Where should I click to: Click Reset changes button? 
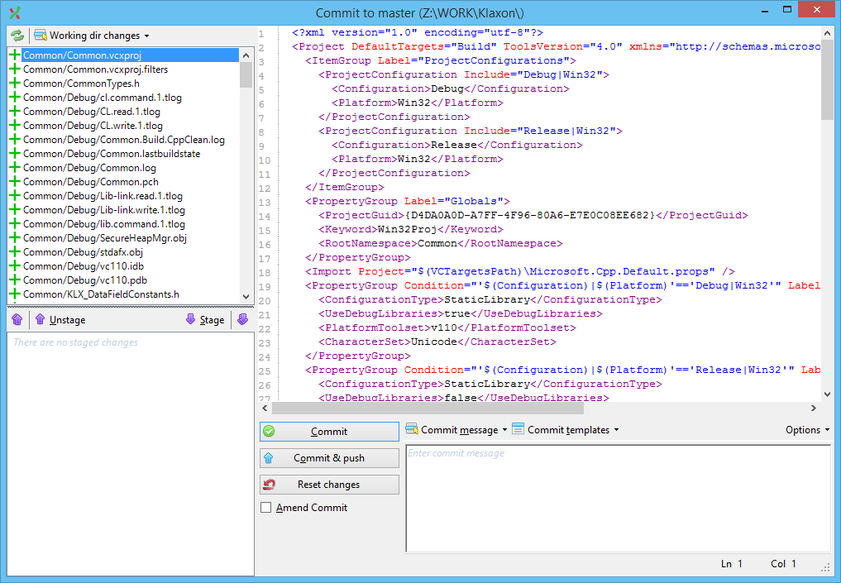pos(329,485)
